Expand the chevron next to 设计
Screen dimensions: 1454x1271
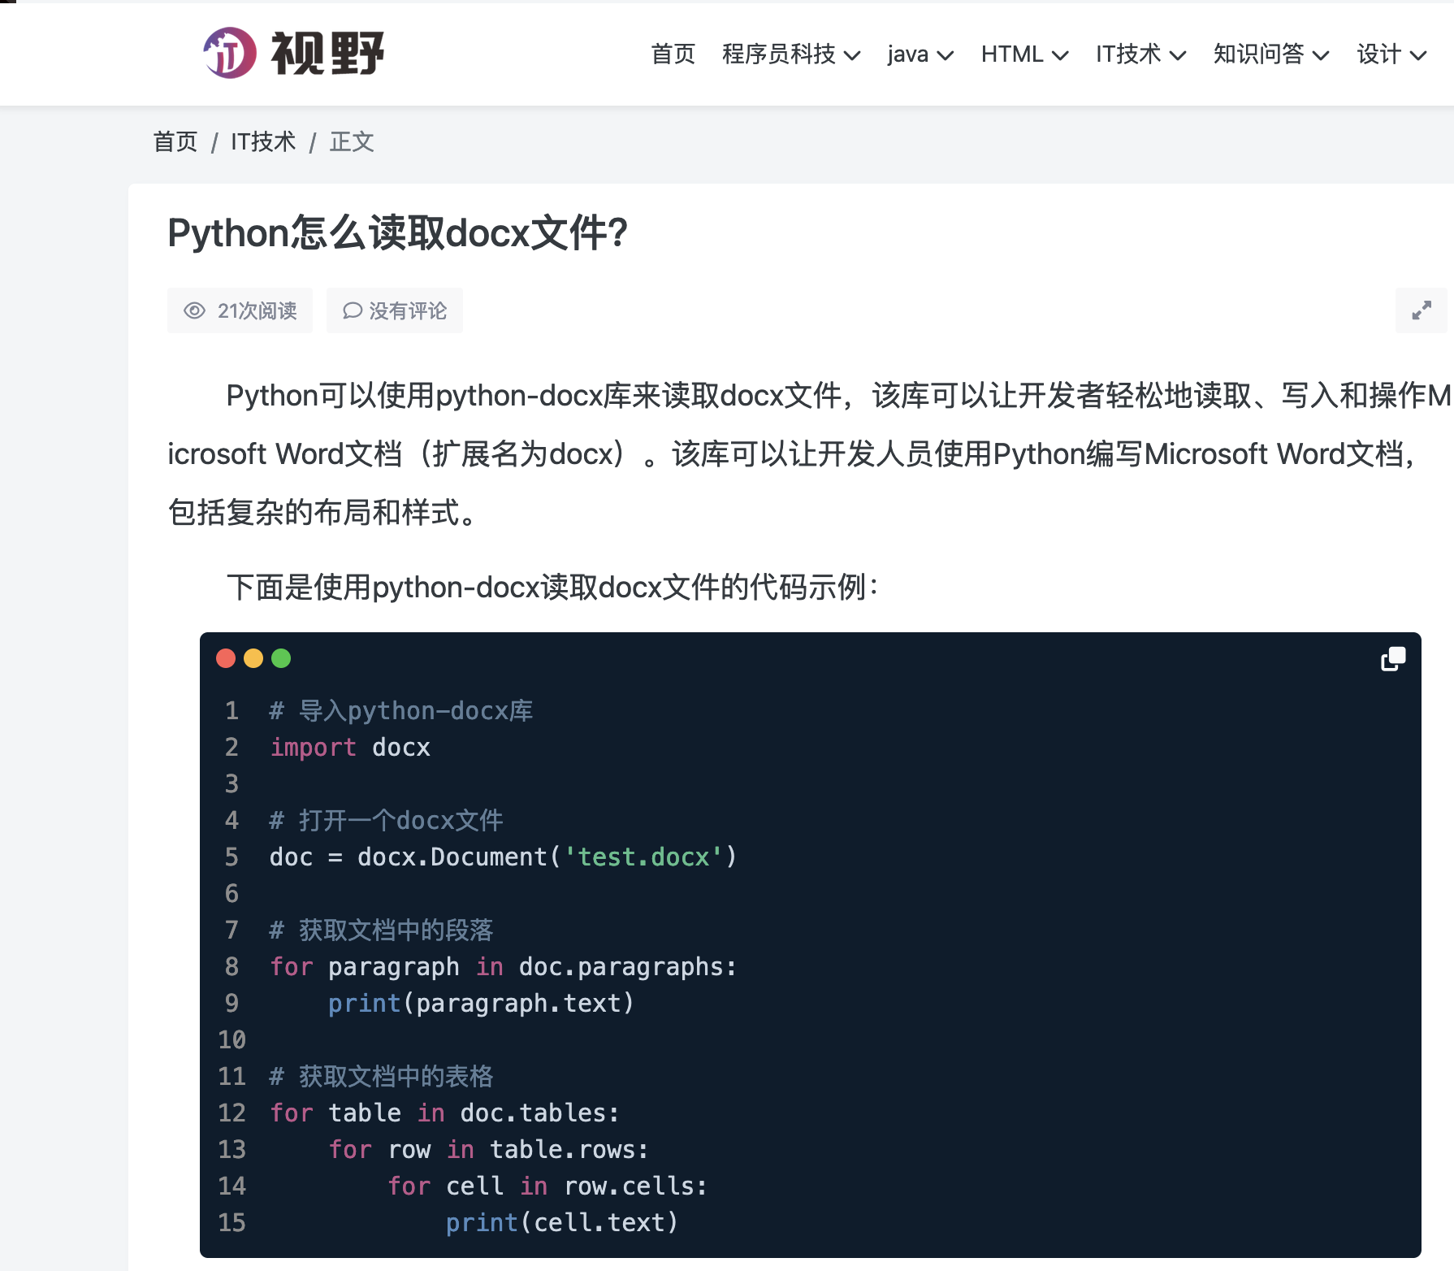tap(1418, 55)
